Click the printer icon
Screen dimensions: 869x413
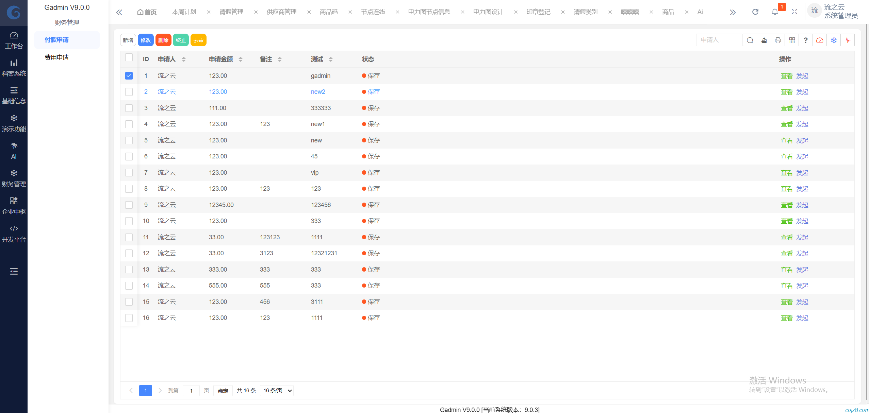[x=778, y=40]
